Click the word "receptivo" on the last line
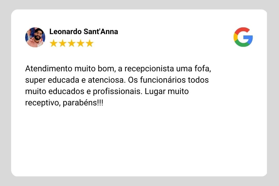 coord(42,103)
